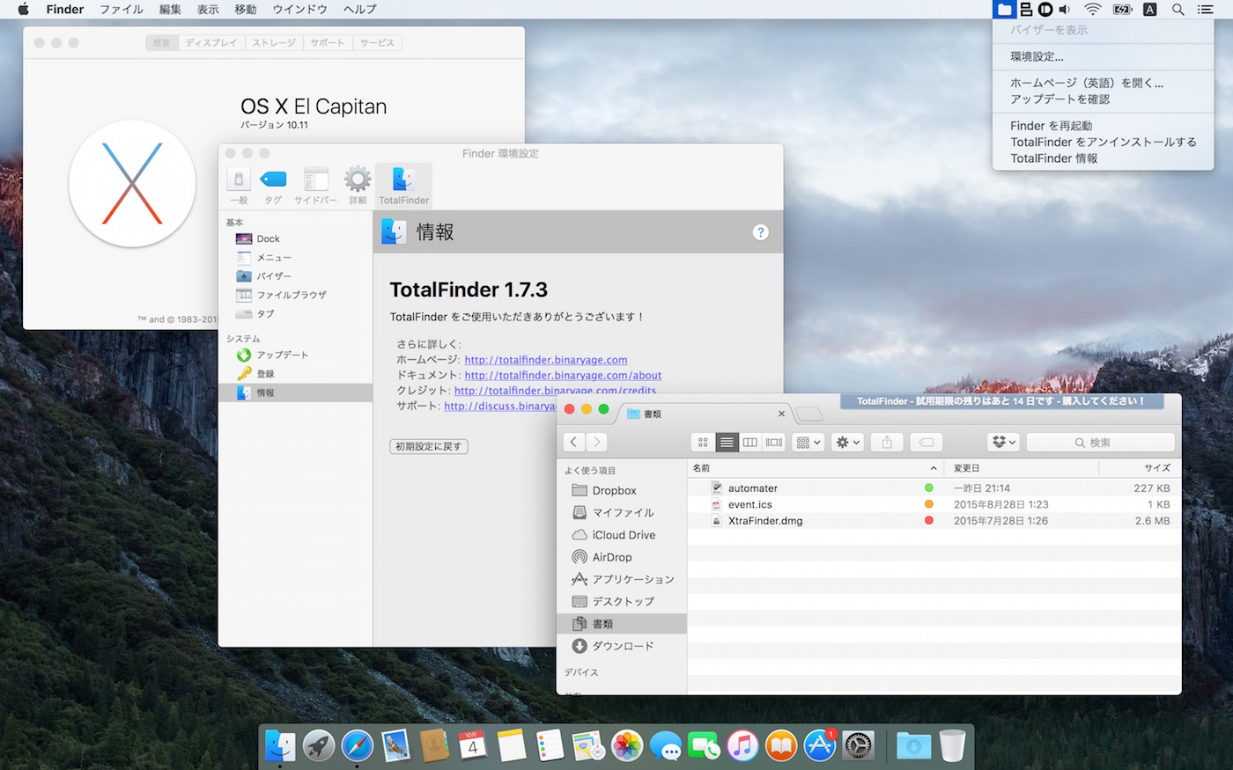Screen dimensions: 1233x770
Task: Open Notification Center from menu bar
Action: (1206, 10)
